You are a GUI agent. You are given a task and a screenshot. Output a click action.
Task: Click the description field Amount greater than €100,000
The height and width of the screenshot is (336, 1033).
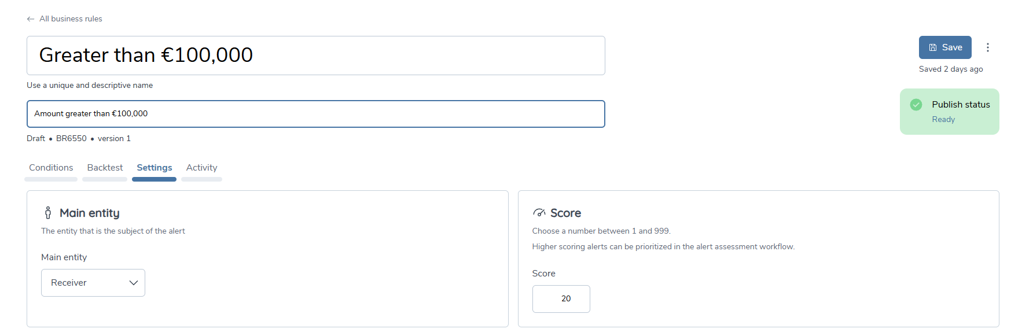click(316, 114)
